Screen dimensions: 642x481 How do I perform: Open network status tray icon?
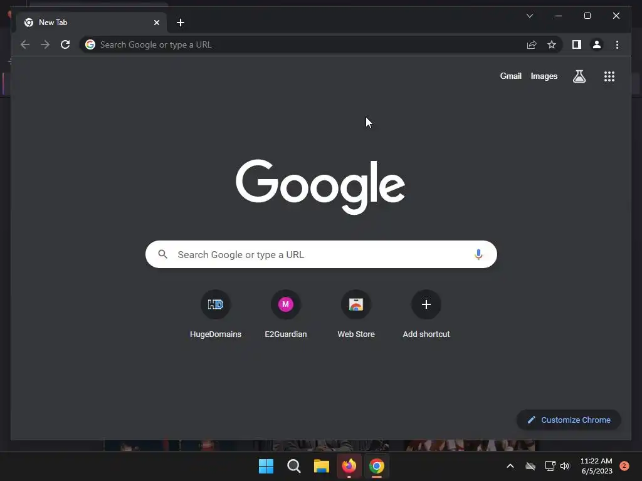pos(550,466)
